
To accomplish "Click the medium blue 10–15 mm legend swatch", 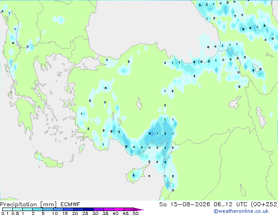I will (58, 209).
